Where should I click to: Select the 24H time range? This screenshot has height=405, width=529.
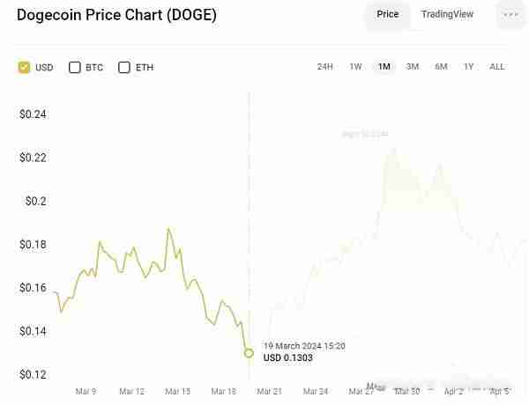click(324, 67)
